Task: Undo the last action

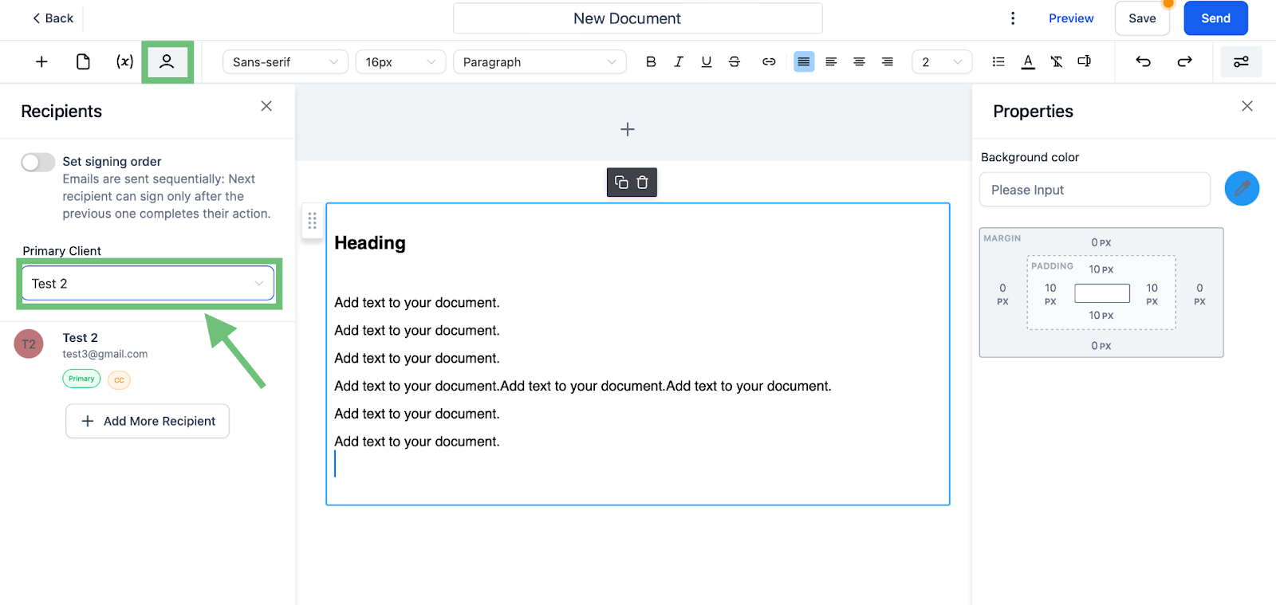Action: [x=1143, y=61]
